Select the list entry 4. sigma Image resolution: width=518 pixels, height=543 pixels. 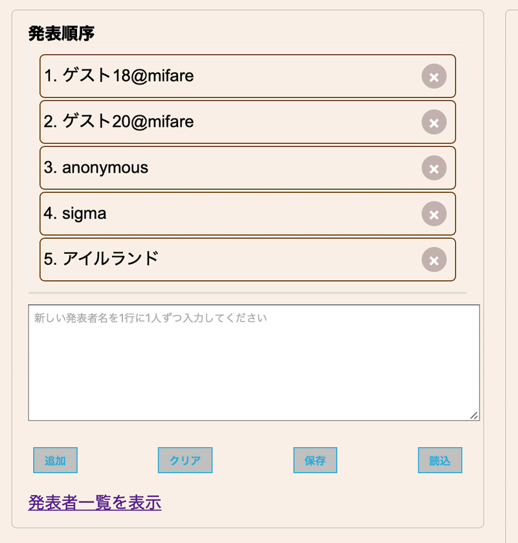pos(194,214)
